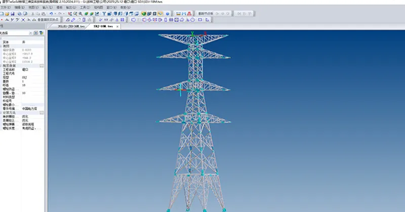Open the 文件 (File) menu
This screenshot has width=405, height=212.
click(5, 8)
